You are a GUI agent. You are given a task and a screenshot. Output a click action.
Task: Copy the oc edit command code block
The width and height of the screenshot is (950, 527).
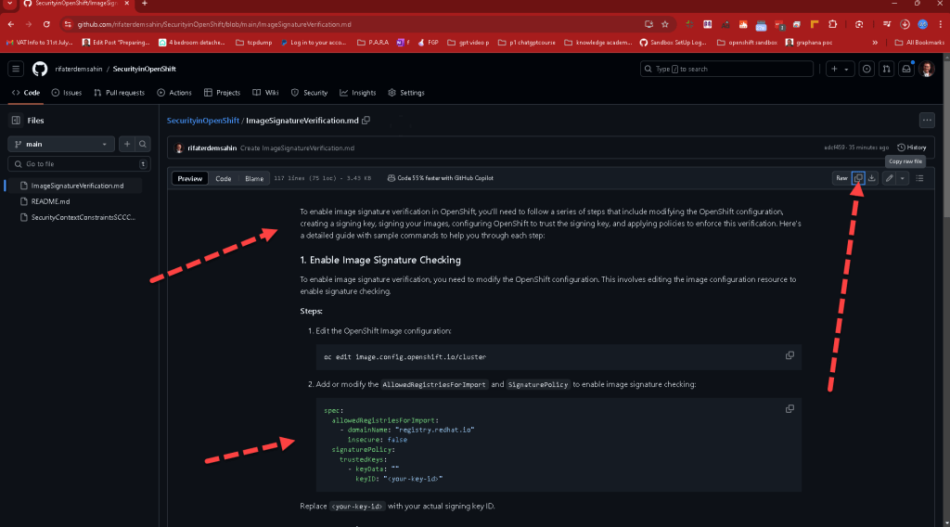[790, 355]
